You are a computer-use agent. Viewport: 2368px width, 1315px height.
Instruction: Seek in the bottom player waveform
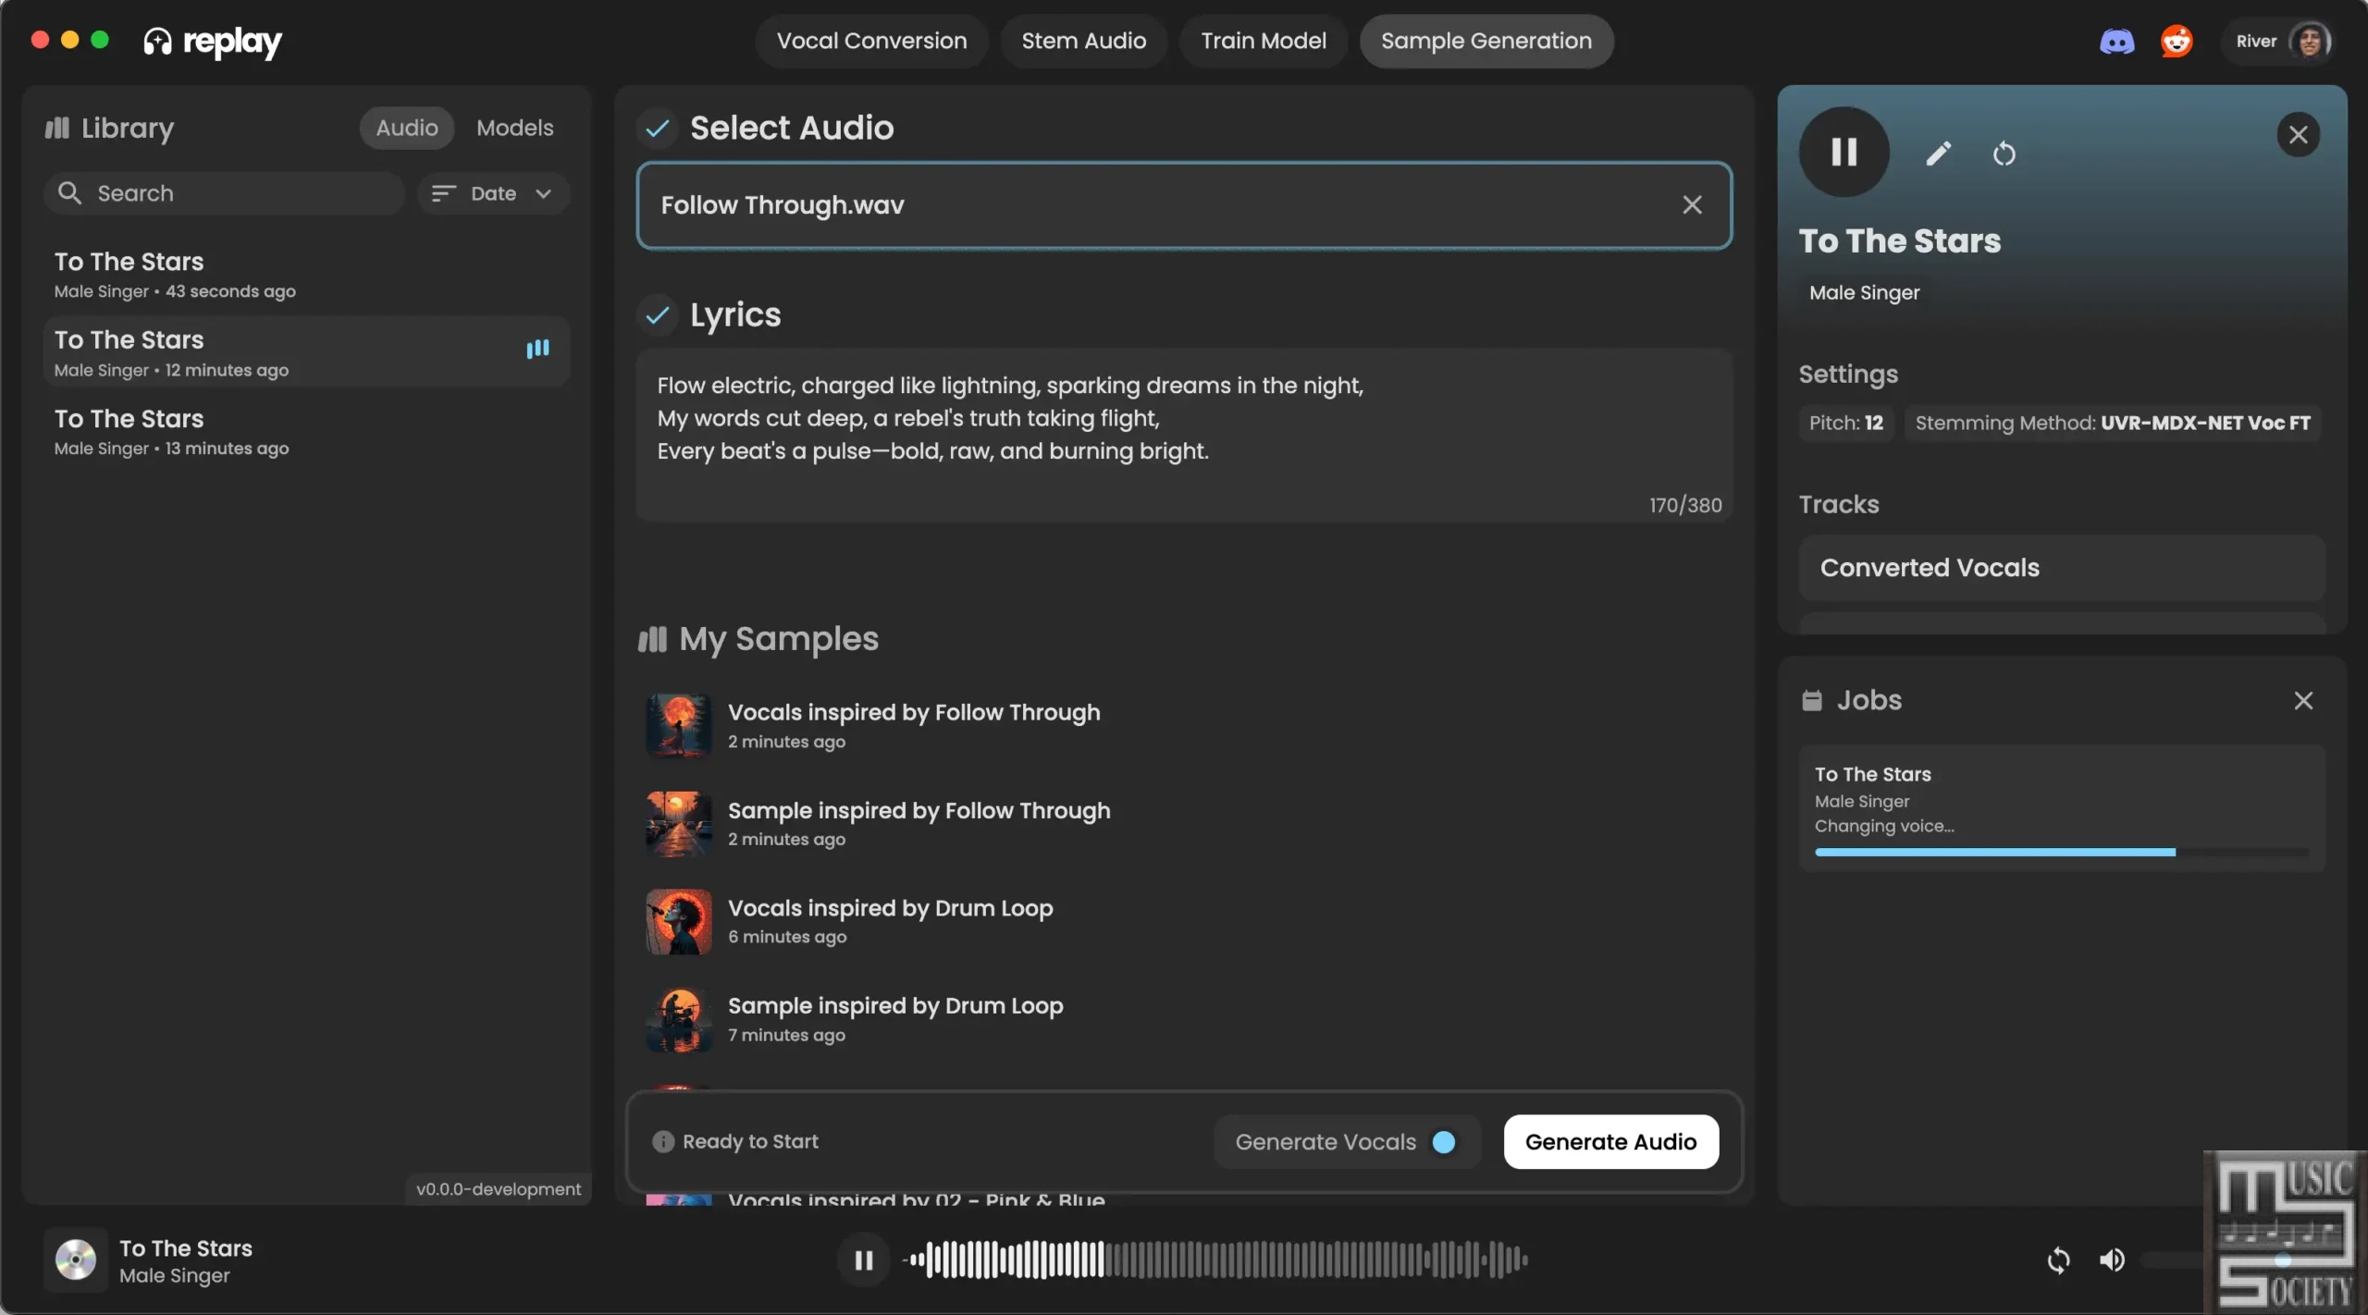(x=1216, y=1260)
